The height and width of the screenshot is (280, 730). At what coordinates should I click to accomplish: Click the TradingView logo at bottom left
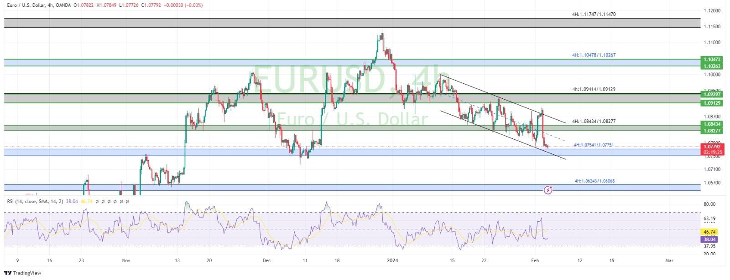coord(23,273)
